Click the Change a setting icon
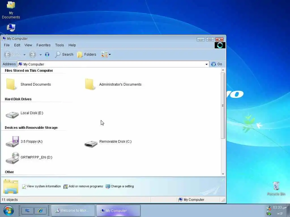This screenshot has height=217, width=290. (x=108, y=186)
